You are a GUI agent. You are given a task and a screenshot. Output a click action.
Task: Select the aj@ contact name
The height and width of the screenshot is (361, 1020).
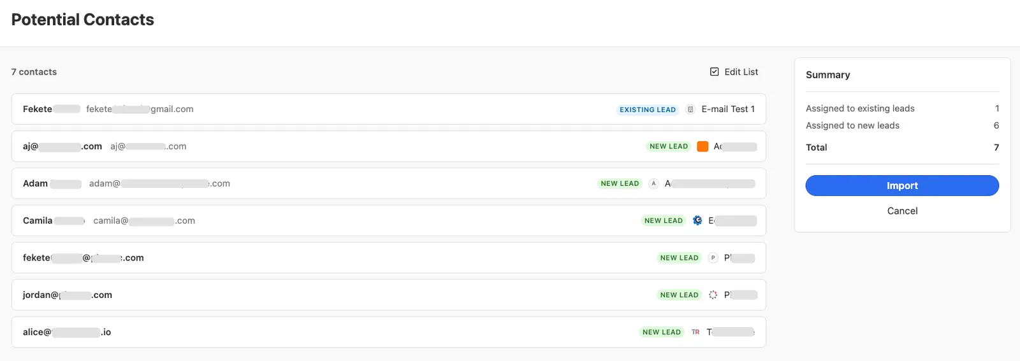coord(62,146)
